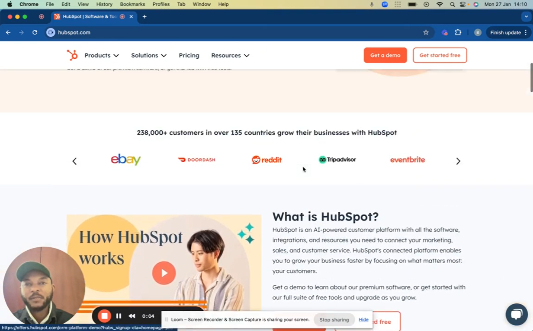
Task: Open the Chrome three-dot menu
Action: pyautogui.click(x=526, y=32)
